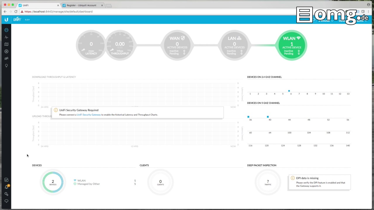Click channel label 140 on the 5 GHz chart
Screen dimensions: 374x210
pyautogui.click(x=348, y=146)
